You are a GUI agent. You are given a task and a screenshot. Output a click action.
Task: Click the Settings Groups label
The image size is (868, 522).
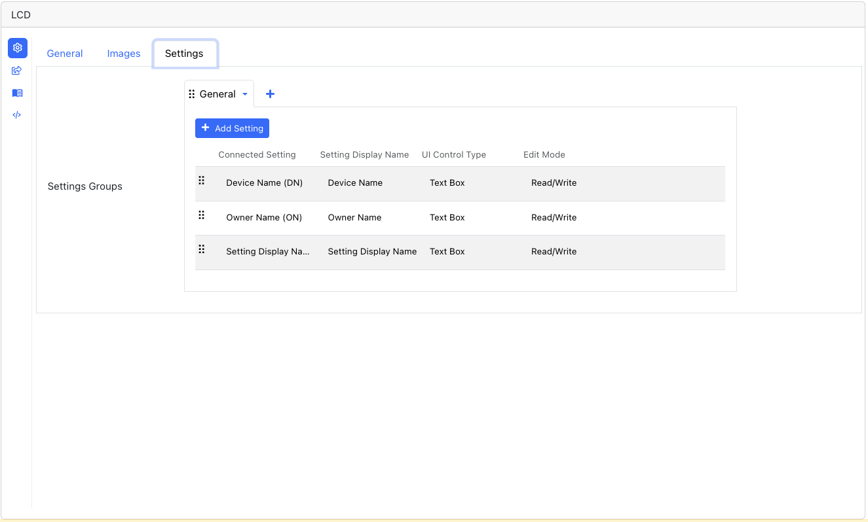point(85,186)
